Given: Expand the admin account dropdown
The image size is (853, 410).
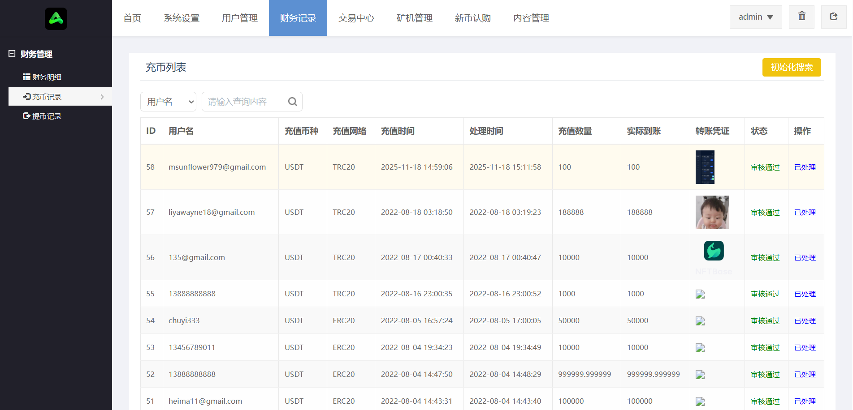Looking at the screenshot, I should click(x=755, y=17).
